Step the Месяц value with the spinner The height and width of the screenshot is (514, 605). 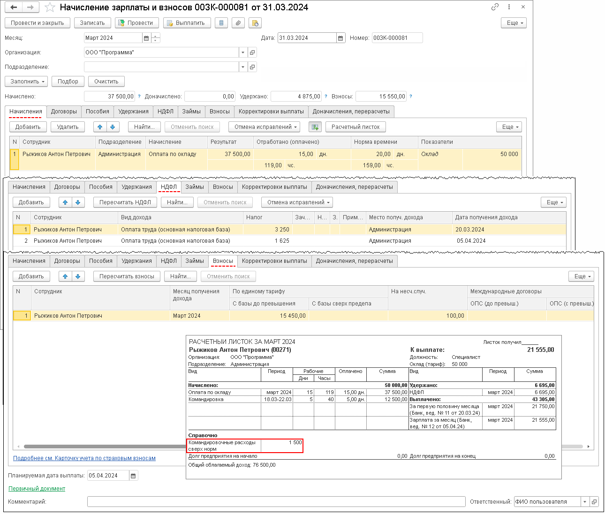point(156,38)
